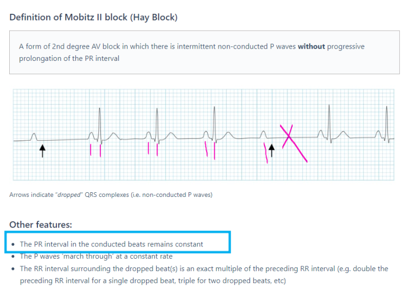Click the black arrow beside the pink X
This screenshot has height=296, width=410.
pos(272,150)
